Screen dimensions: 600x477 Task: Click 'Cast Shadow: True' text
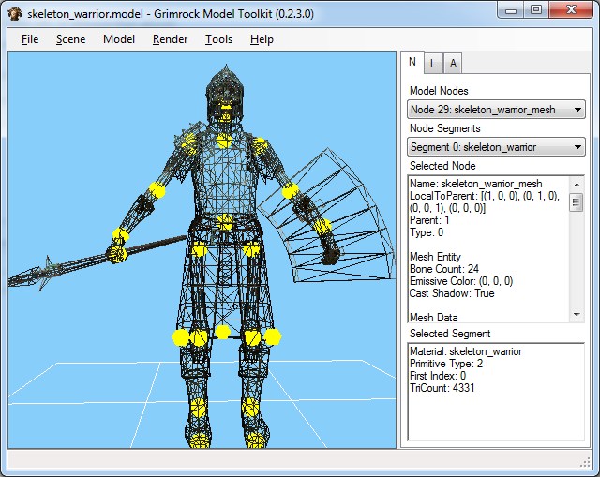pos(452,293)
